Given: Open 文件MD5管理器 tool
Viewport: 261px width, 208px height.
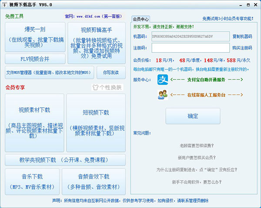Looking at the screenshot, I should (50, 73).
